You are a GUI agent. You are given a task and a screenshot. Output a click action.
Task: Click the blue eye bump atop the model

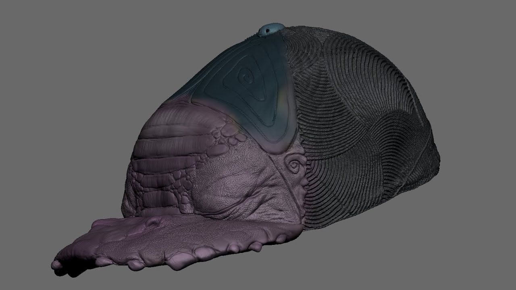click(271, 29)
